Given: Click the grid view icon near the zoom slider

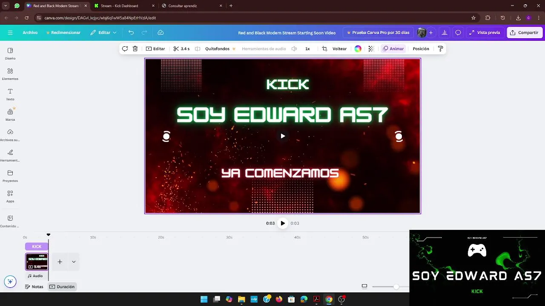Looking at the screenshot, I should [364, 286].
